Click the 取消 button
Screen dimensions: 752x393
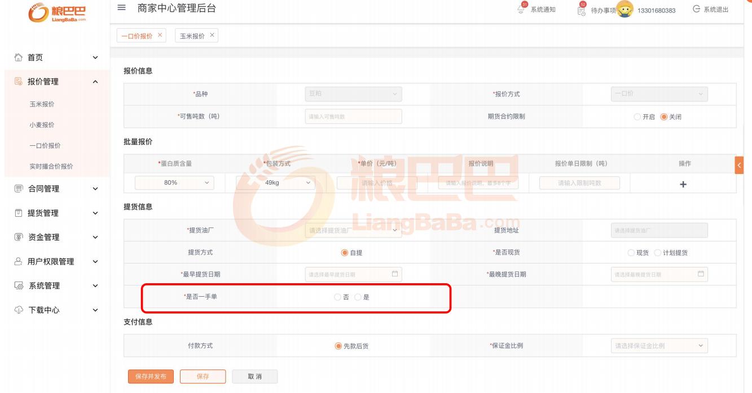254,377
